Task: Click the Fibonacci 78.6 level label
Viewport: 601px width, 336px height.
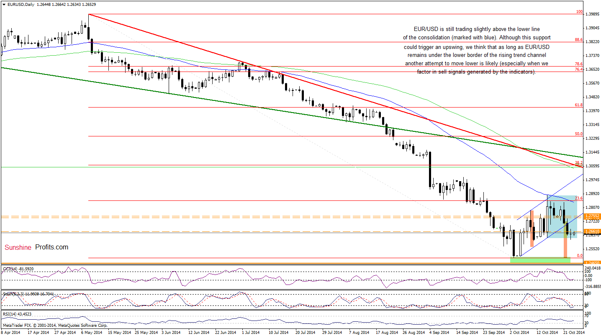Action: (x=578, y=64)
